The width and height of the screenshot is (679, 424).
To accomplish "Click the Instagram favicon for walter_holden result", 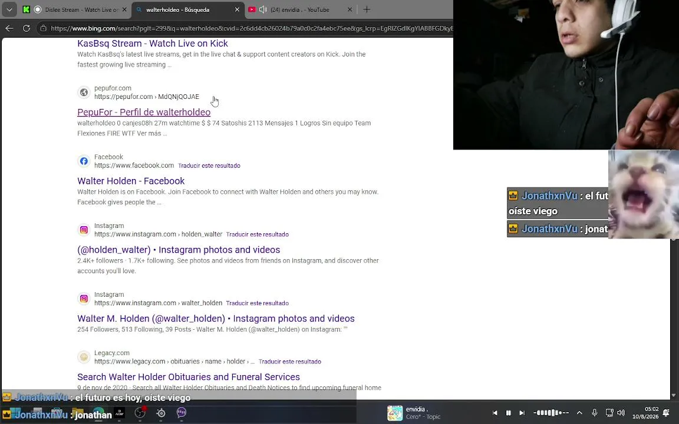I will tap(84, 299).
